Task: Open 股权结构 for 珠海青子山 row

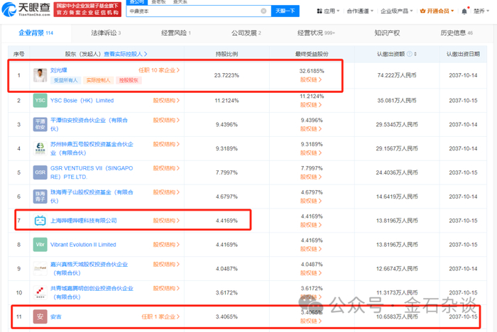Action: coord(166,192)
